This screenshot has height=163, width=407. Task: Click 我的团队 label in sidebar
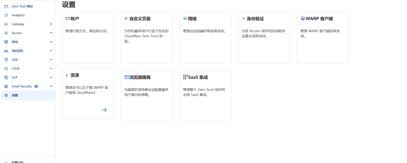tap(17, 51)
